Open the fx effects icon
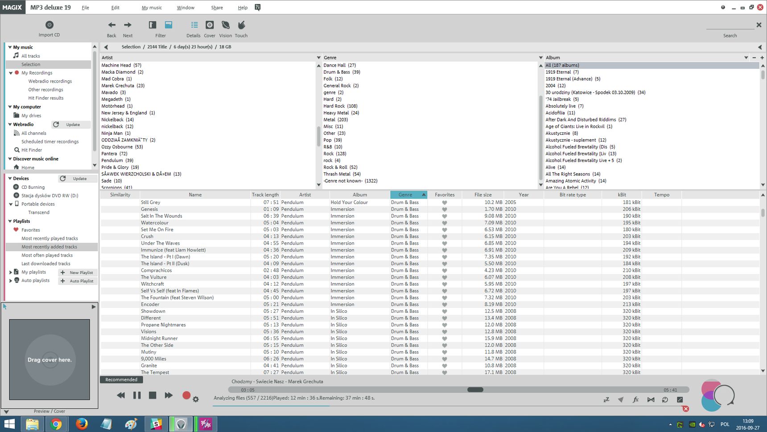Screen dimensions: 767x432 coord(636,399)
